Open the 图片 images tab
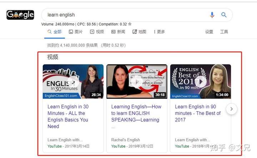Screen dimensions: 257x158 [x=76, y=32]
